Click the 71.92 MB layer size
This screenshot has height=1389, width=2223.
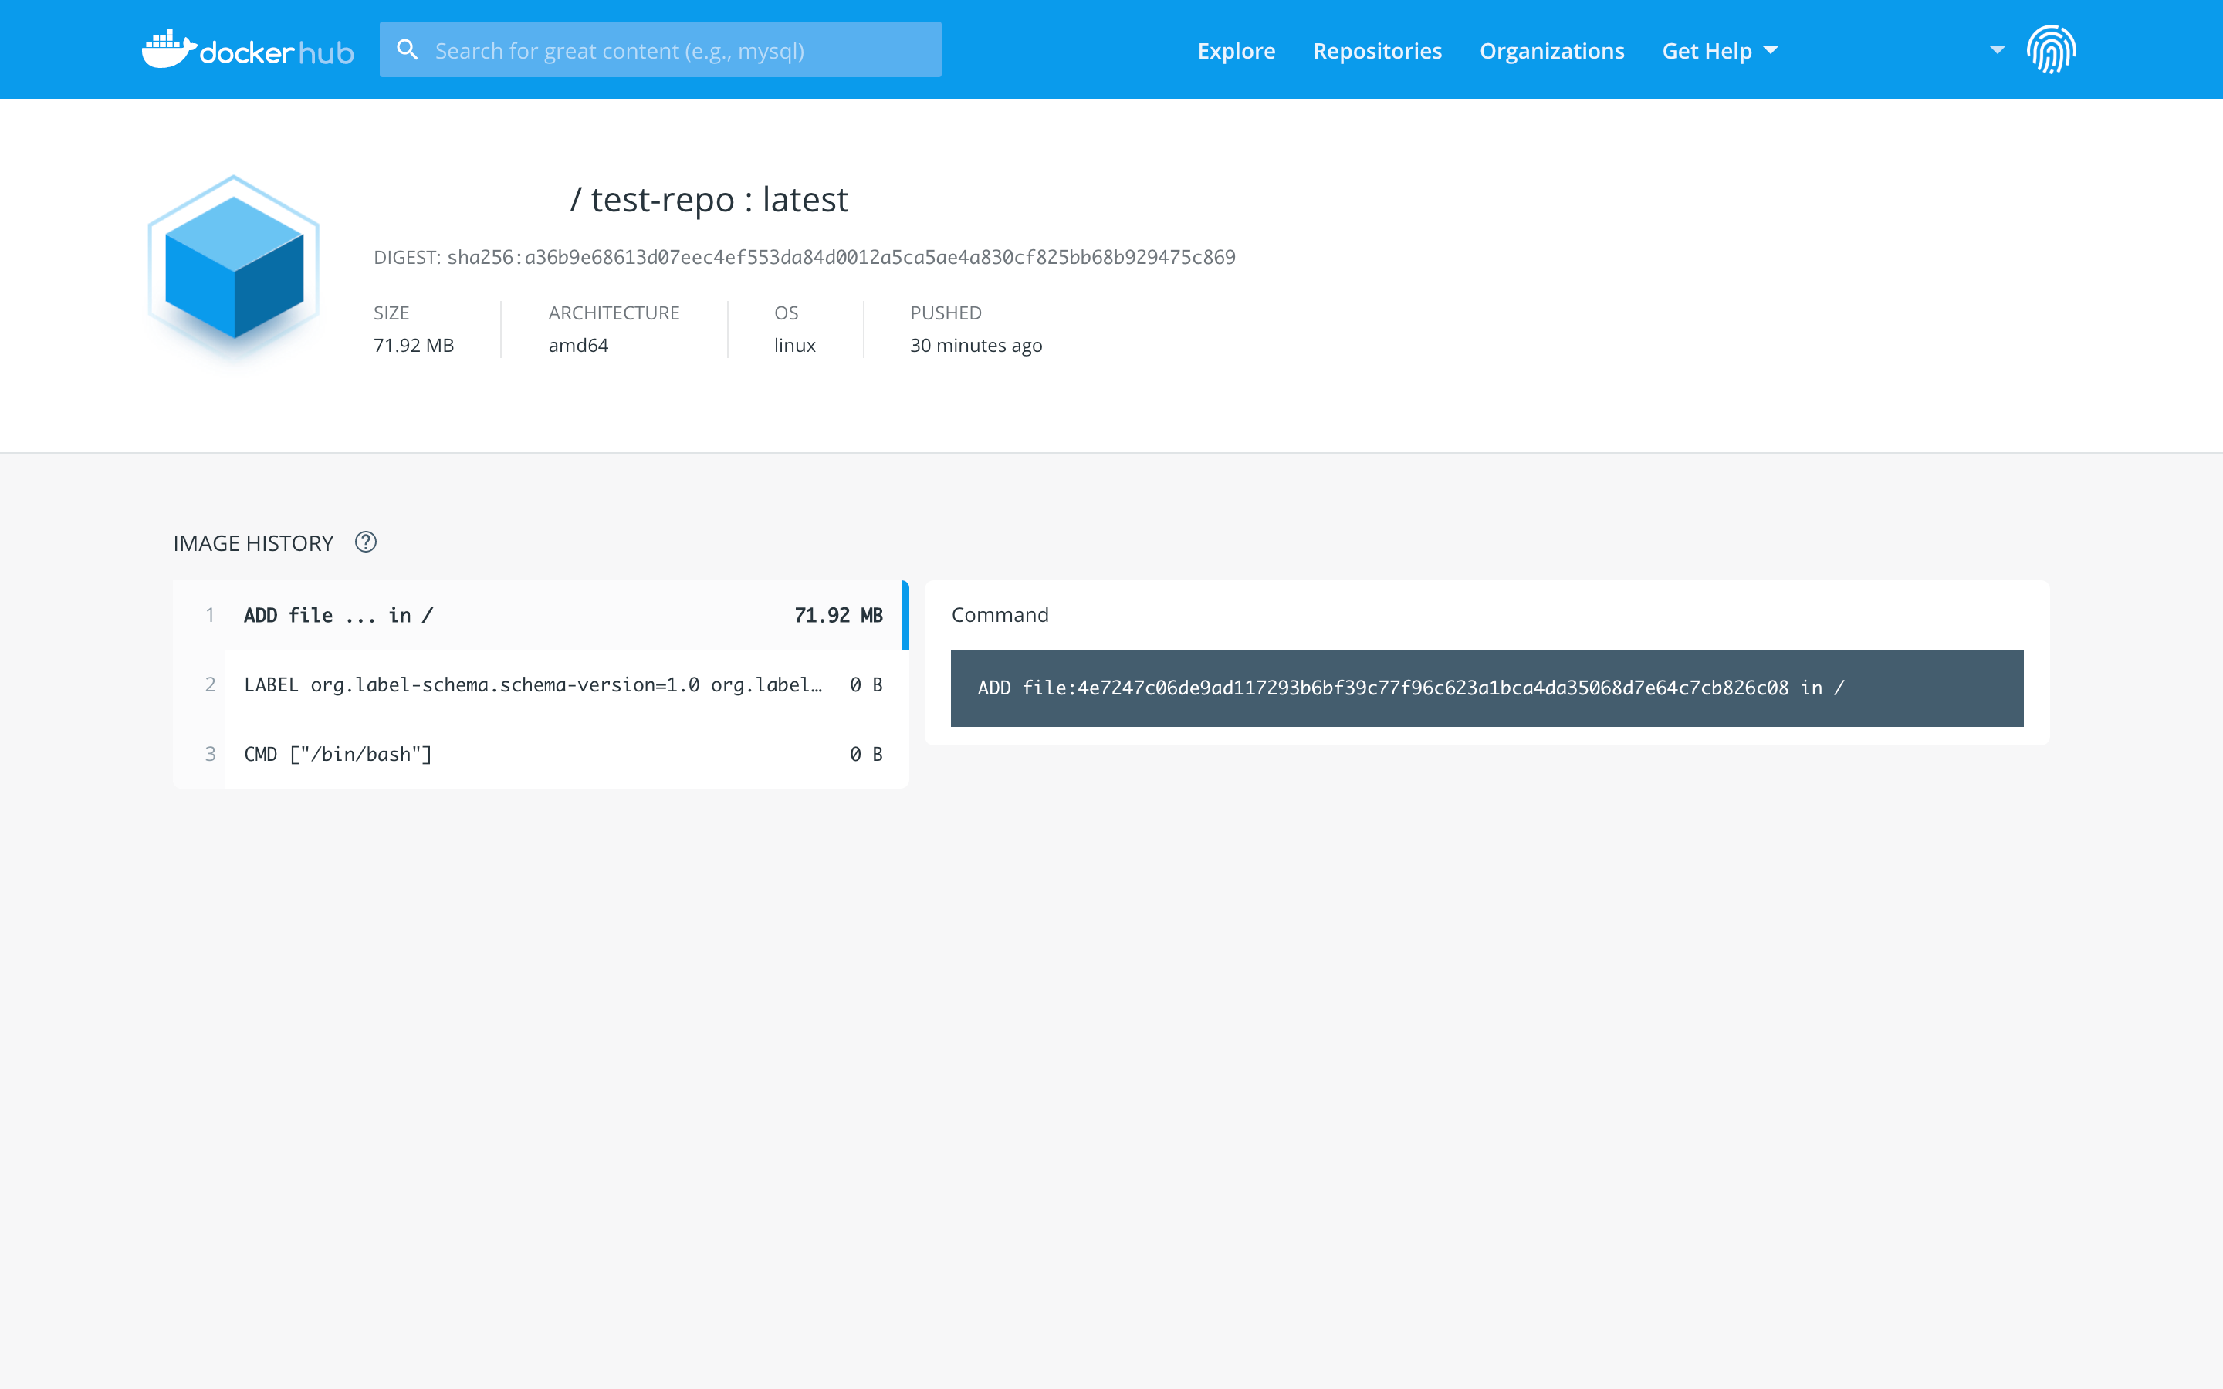(x=837, y=614)
